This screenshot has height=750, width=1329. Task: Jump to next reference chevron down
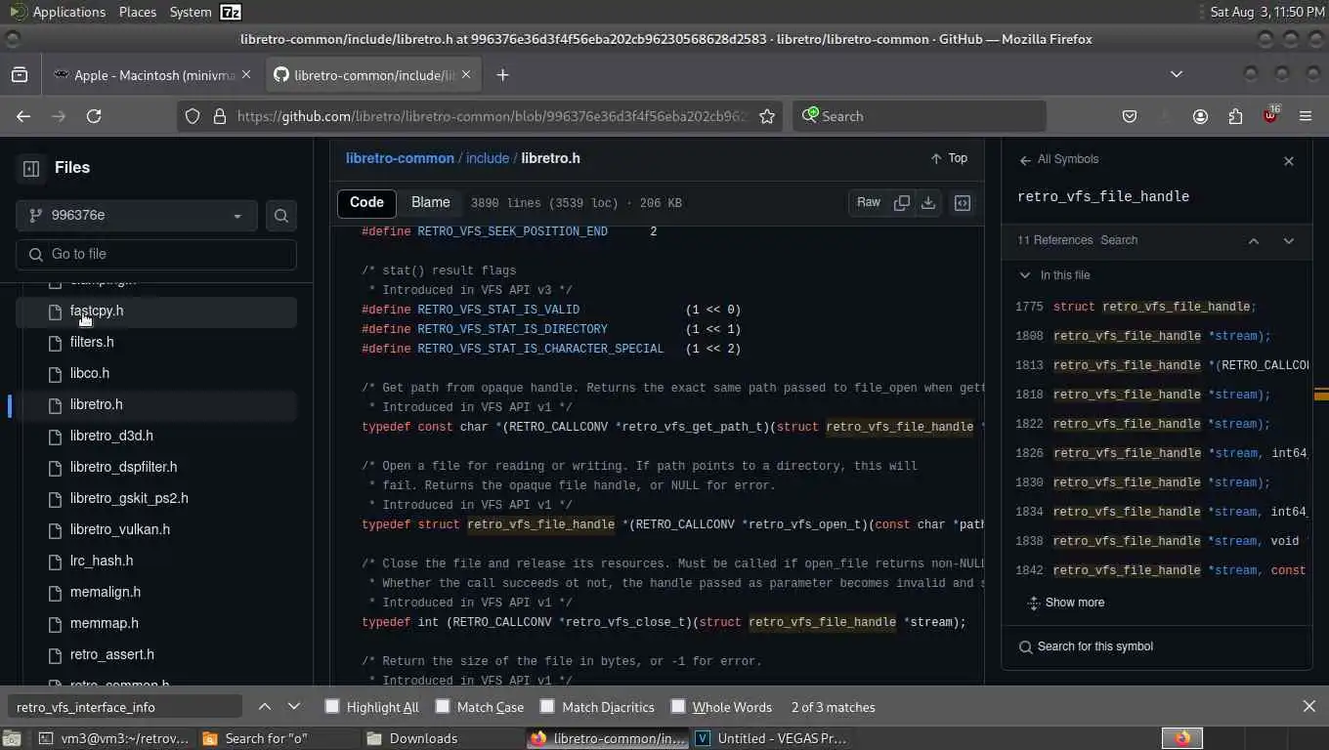point(1289,241)
